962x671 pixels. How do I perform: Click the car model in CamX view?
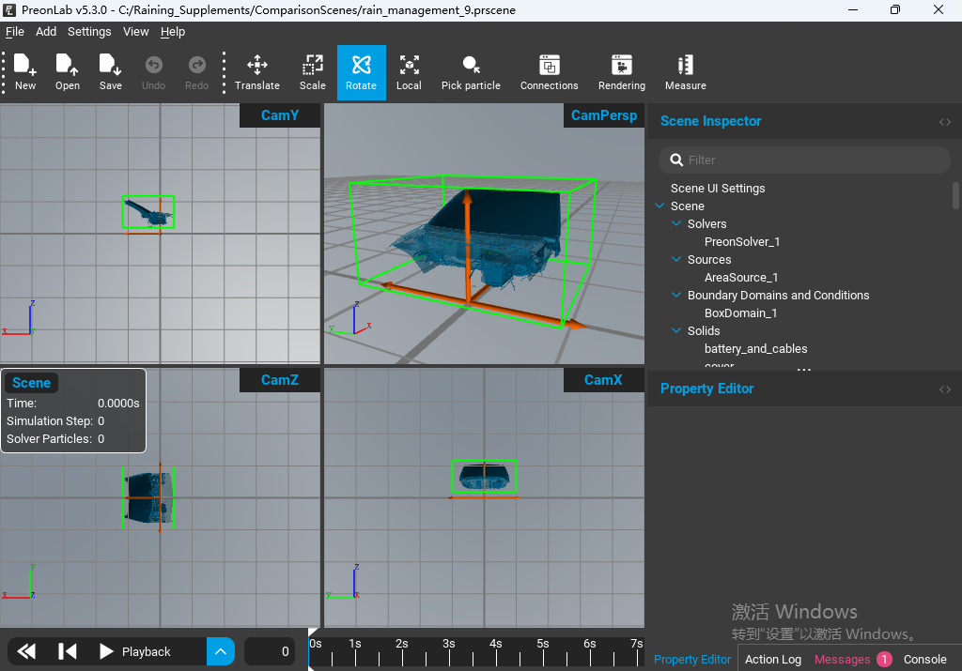tap(484, 476)
